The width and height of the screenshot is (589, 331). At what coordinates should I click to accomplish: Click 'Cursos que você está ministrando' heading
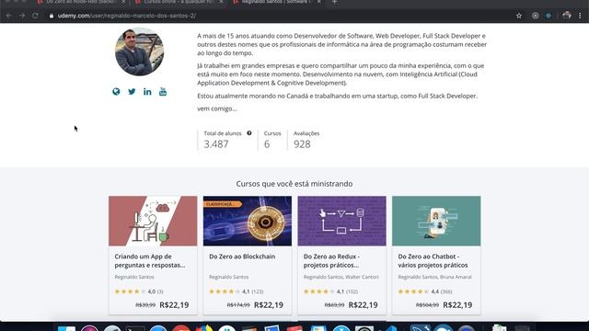(294, 184)
